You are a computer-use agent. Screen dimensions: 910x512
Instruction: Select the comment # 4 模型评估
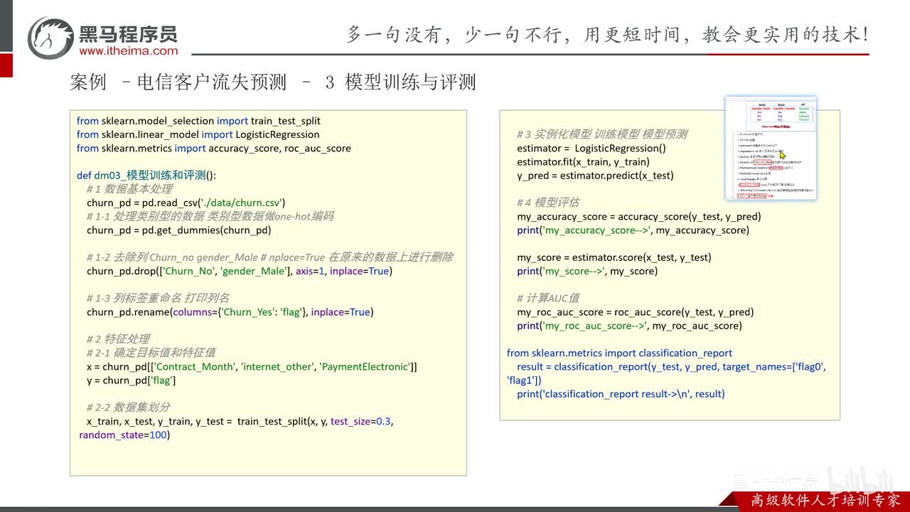coord(548,203)
